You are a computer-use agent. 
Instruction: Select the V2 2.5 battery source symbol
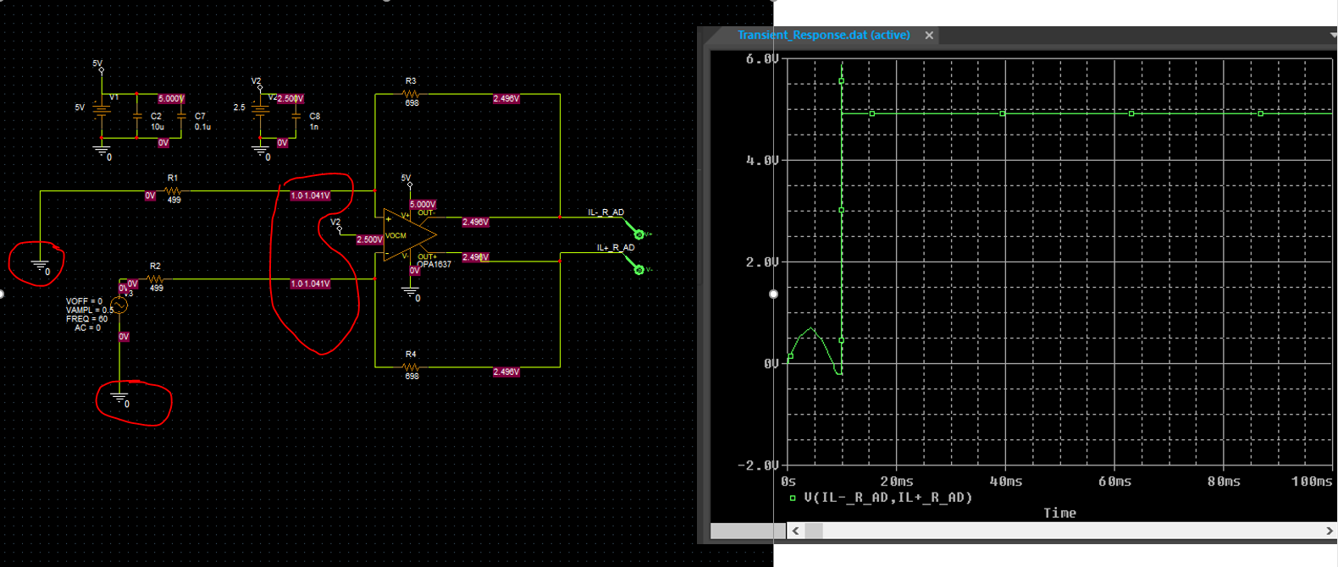(x=260, y=109)
